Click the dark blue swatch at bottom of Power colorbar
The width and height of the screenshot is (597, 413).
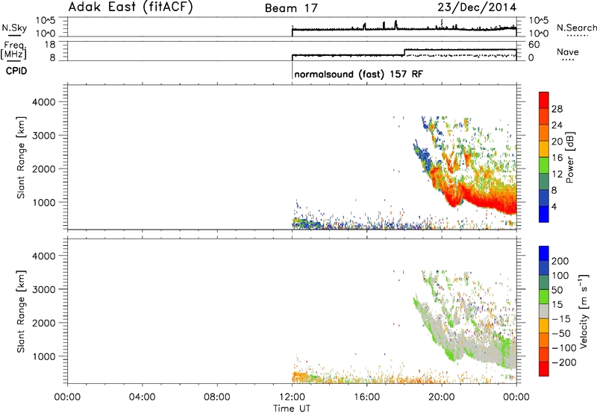(x=544, y=214)
